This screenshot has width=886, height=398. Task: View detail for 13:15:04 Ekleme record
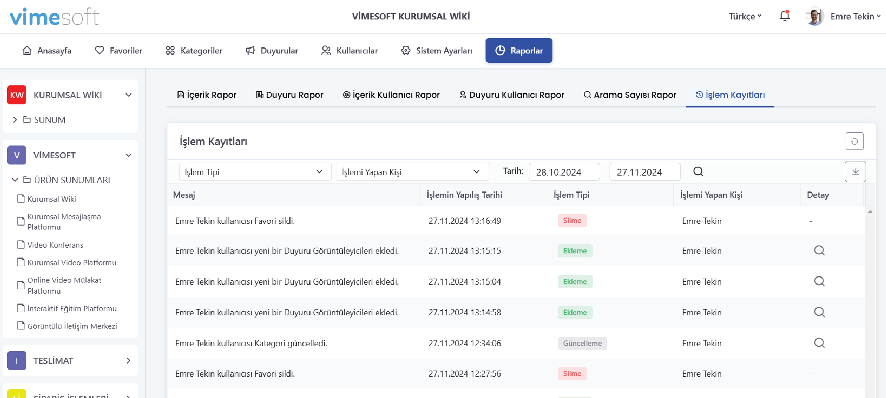[x=819, y=281]
